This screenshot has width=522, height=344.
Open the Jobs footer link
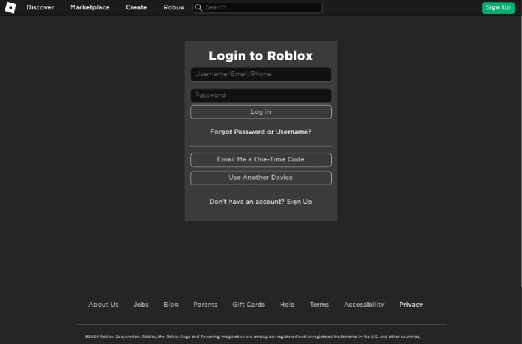tap(141, 305)
